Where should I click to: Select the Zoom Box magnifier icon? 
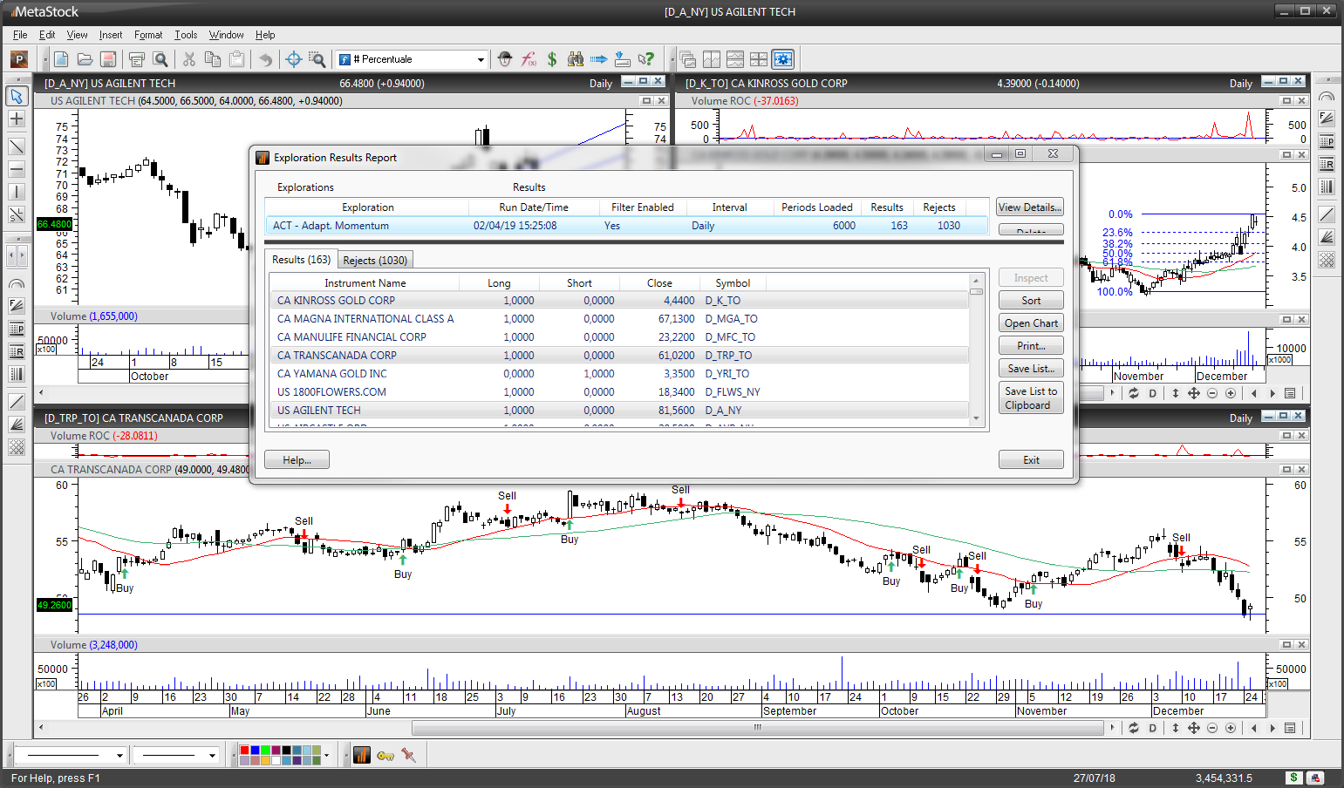point(317,59)
